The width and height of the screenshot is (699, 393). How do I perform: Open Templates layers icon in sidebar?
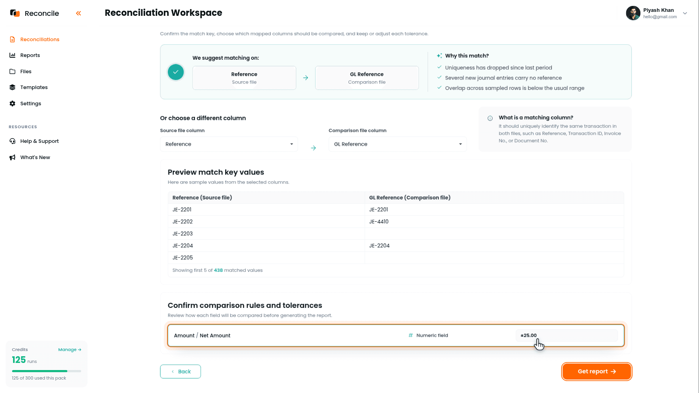click(x=12, y=87)
